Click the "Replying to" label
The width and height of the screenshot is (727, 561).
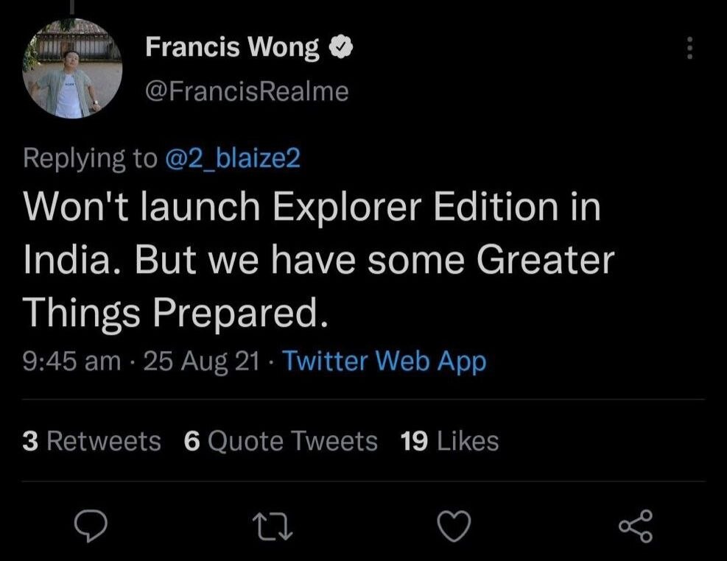point(90,158)
